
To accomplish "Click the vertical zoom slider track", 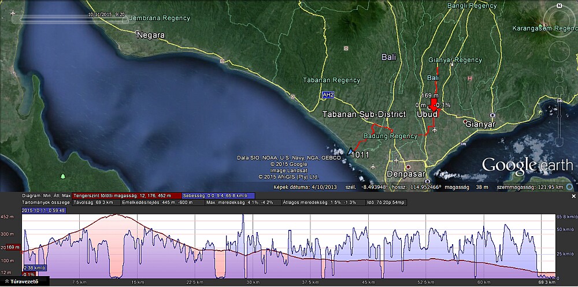I will 560,127.
